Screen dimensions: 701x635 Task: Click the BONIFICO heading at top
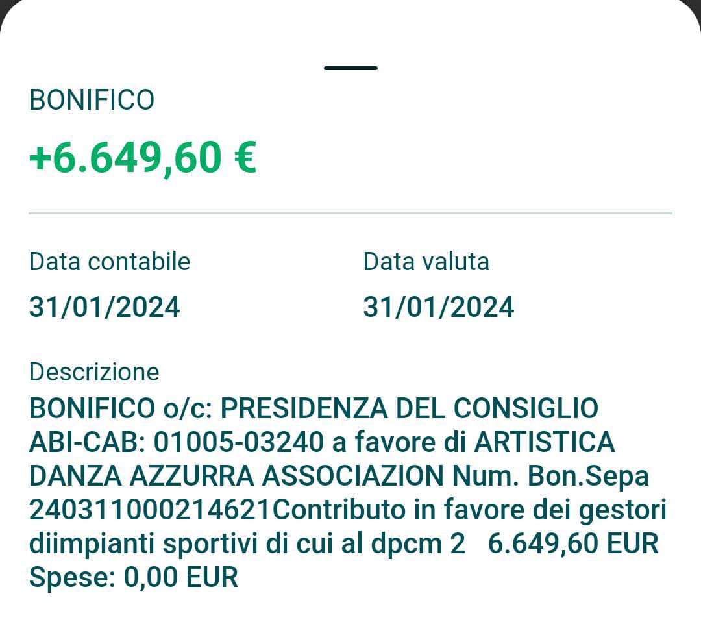click(x=92, y=101)
